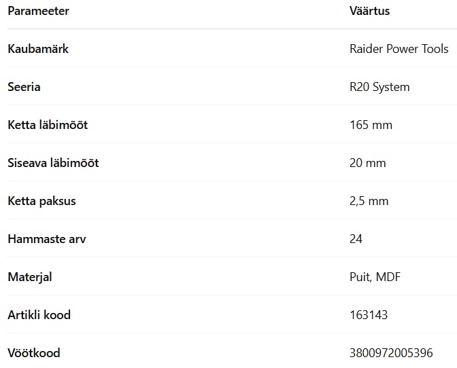Select the Hammaste arv label

[47, 239]
